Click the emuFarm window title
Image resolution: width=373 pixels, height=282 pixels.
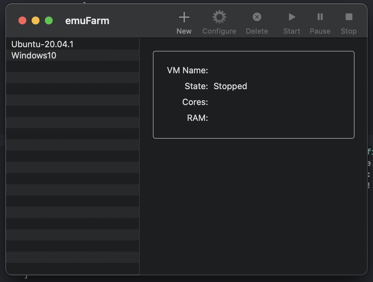[x=87, y=21]
